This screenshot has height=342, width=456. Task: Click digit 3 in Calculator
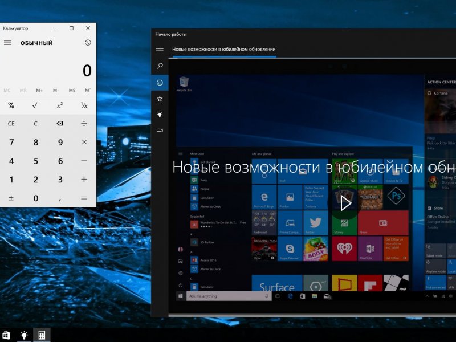60,180
